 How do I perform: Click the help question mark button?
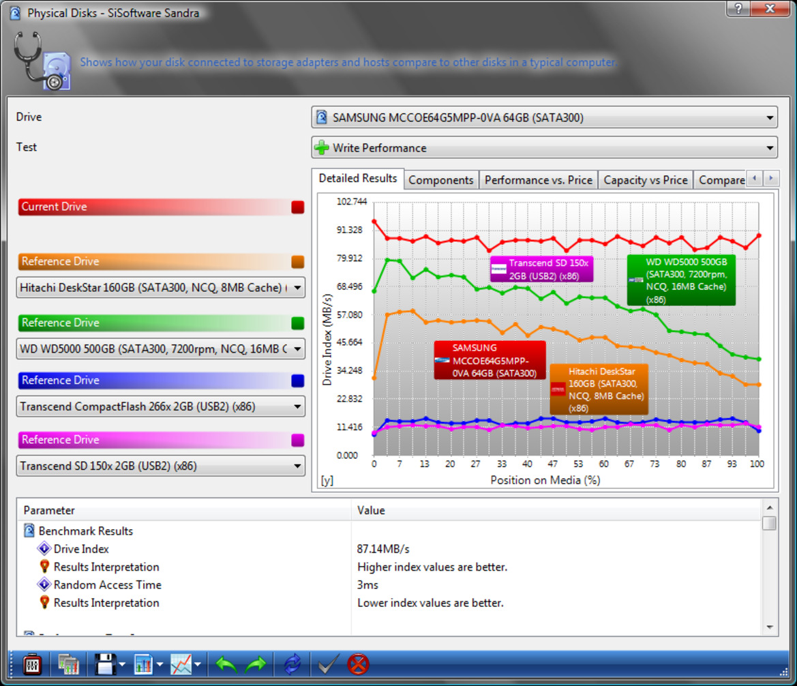[x=738, y=8]
